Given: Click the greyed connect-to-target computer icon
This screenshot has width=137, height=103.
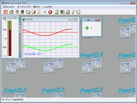Looking at the screenshot, I should [17, 12].
